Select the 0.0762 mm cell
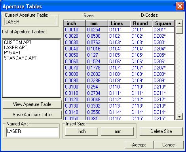The height and width of the screenshot is (152, 186). [x=97, y=42]
